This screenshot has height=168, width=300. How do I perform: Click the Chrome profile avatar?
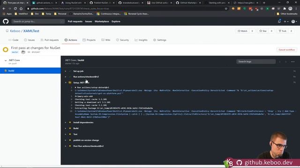point(290,8)
